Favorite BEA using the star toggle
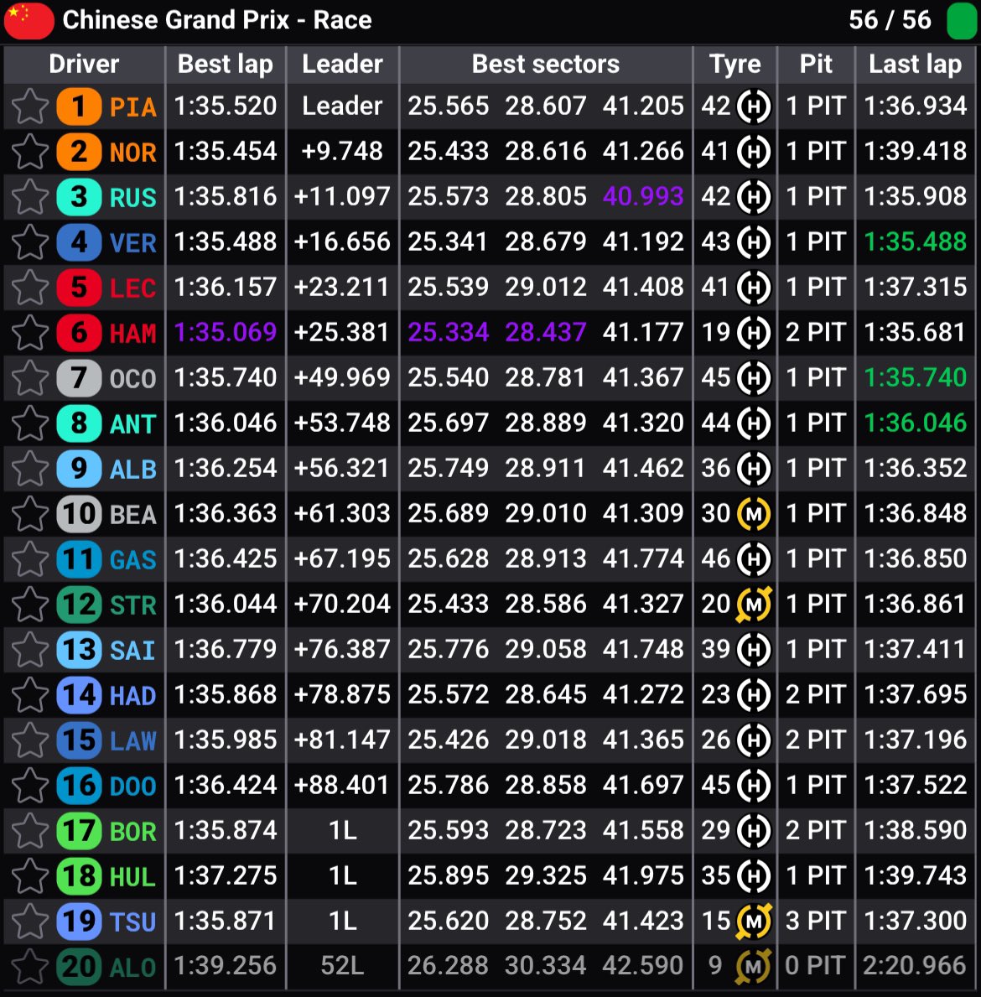 (x=30, y=514)
